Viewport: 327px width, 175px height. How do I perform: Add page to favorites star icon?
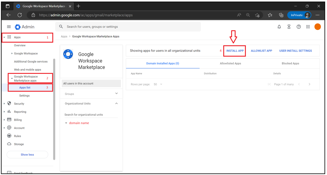257,15
